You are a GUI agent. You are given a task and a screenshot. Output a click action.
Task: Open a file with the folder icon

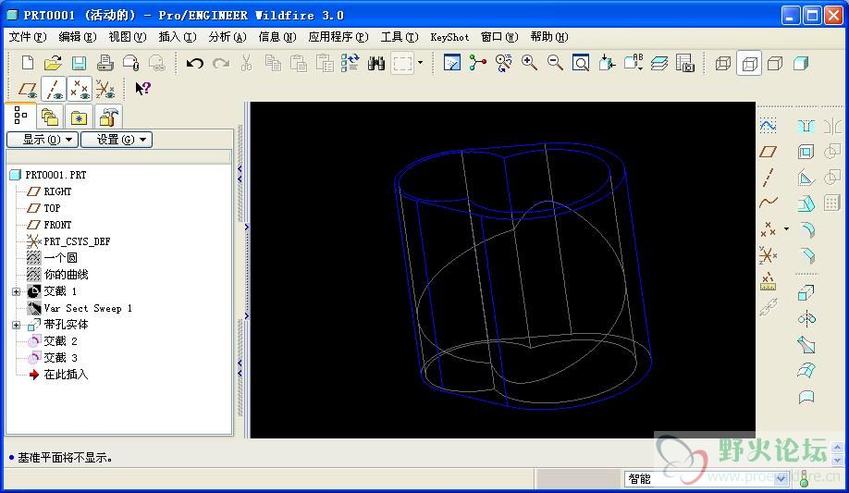point(53,64)
